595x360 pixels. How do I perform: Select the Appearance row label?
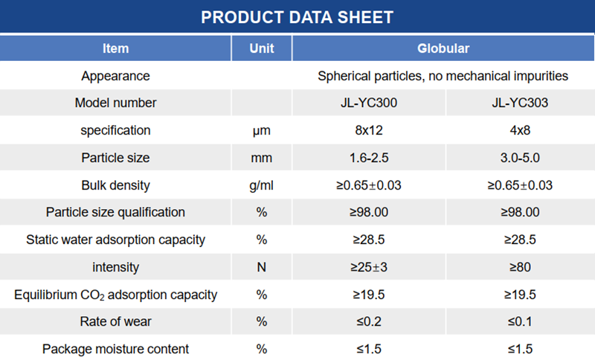(115, 76)
